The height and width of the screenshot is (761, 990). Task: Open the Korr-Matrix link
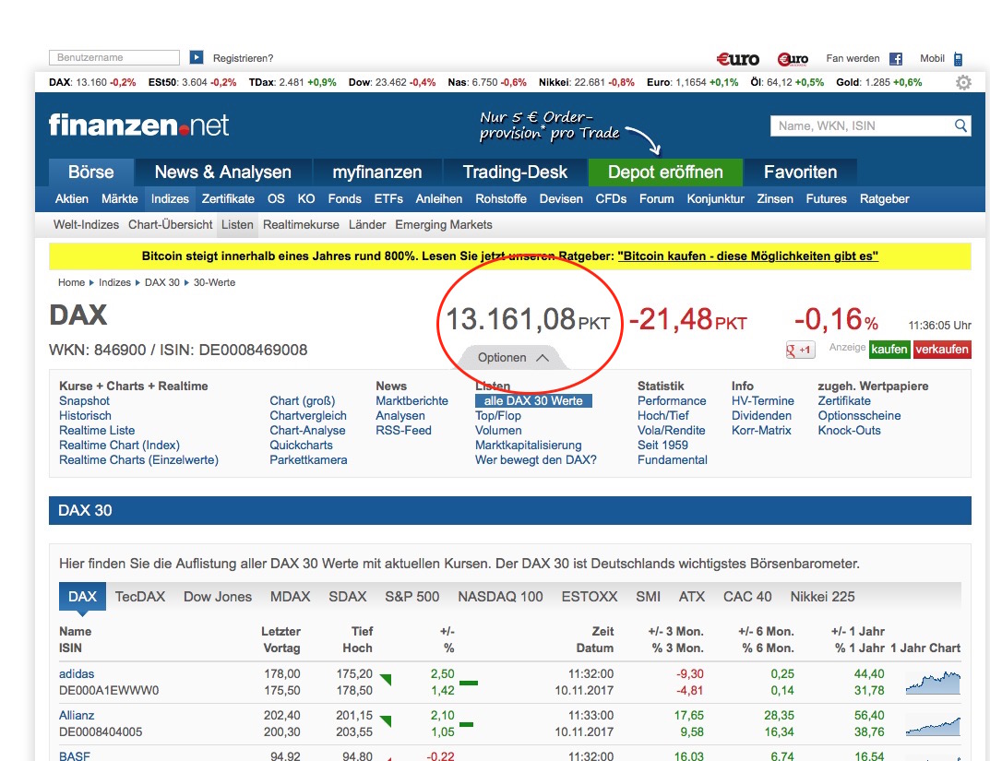pyautogui.click(x=761, y=431)
